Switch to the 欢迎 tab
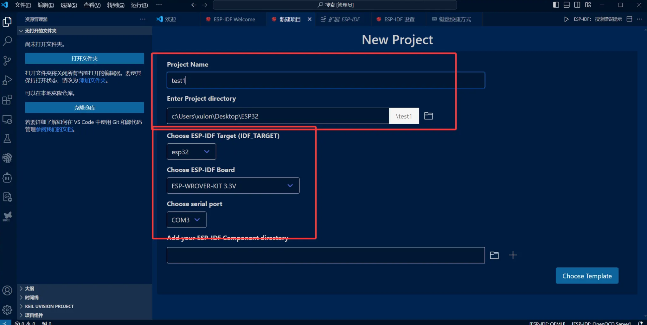 [x=176, y=19]
